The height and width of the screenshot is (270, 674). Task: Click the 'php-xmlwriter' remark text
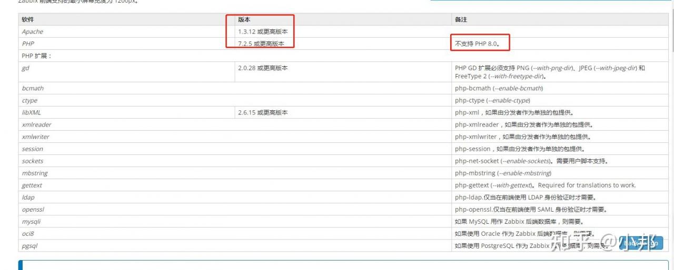pos(523,137)
